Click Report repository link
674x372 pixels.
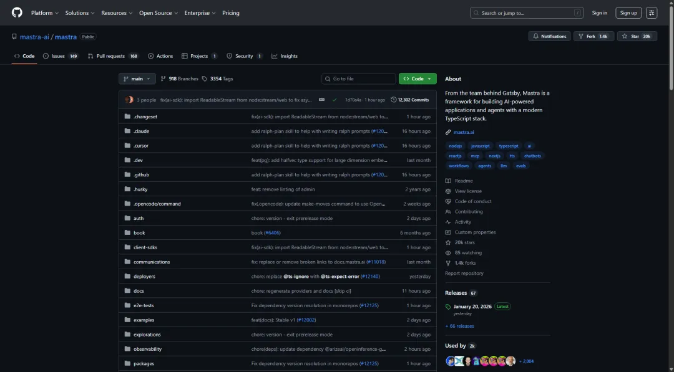464,274
